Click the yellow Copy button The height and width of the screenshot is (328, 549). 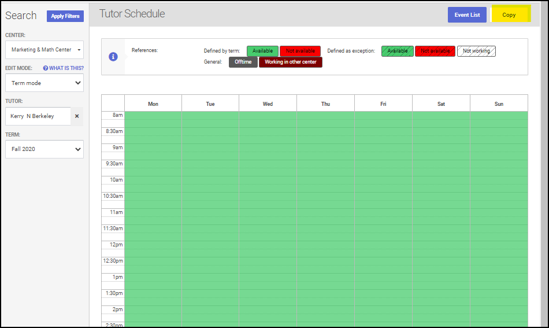510,14
